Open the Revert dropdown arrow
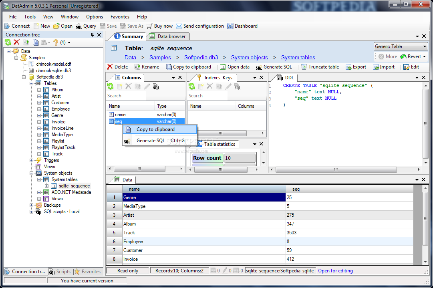 pyautogui.click(x=425, y=56)
